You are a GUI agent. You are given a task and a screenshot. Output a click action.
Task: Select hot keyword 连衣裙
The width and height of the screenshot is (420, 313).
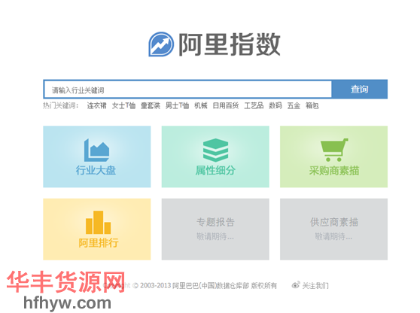[96, 106]
